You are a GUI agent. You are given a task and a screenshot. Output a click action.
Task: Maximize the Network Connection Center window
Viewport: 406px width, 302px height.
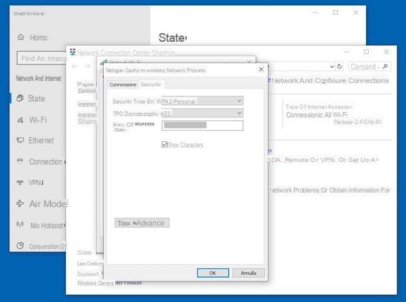pos(366,52)
